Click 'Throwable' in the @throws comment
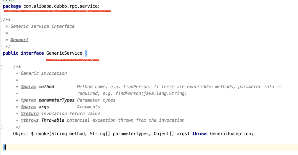 [53, 121]
